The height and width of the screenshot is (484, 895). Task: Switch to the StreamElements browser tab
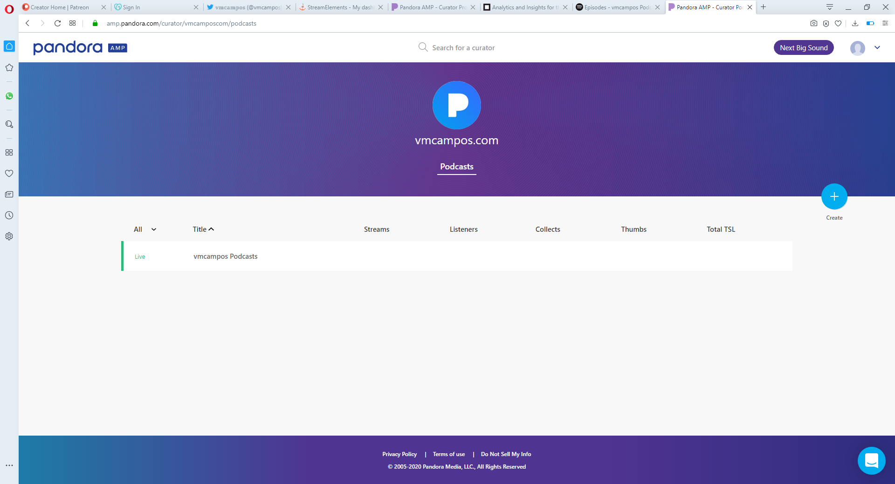(340, 7)
